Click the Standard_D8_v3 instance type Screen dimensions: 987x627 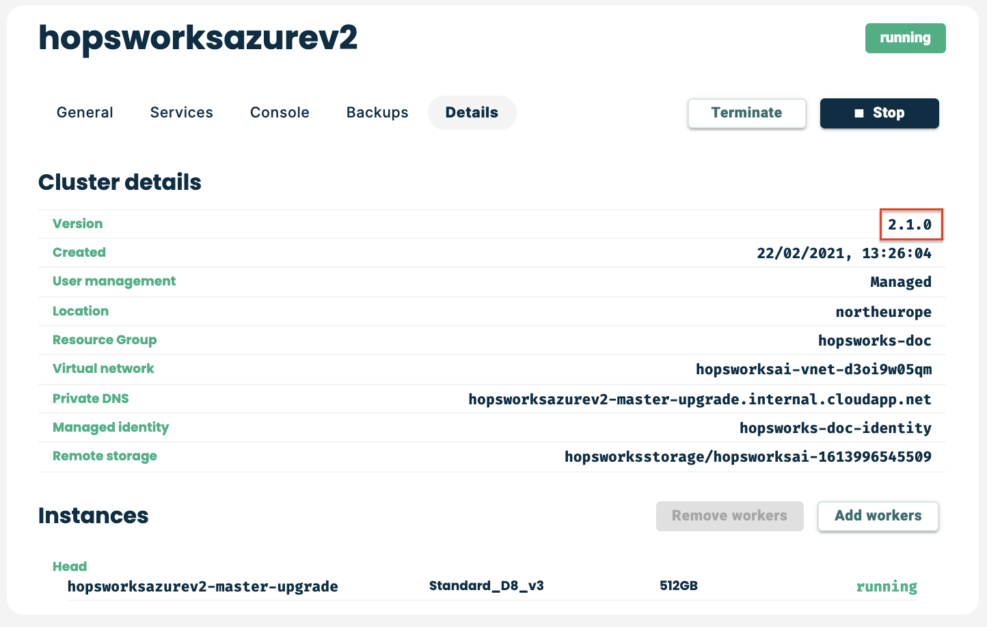pyautogui.click(x=486, y=586)
